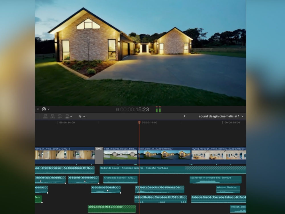Click the insert clip icon

pyautogui.click(x=52, y=116)
